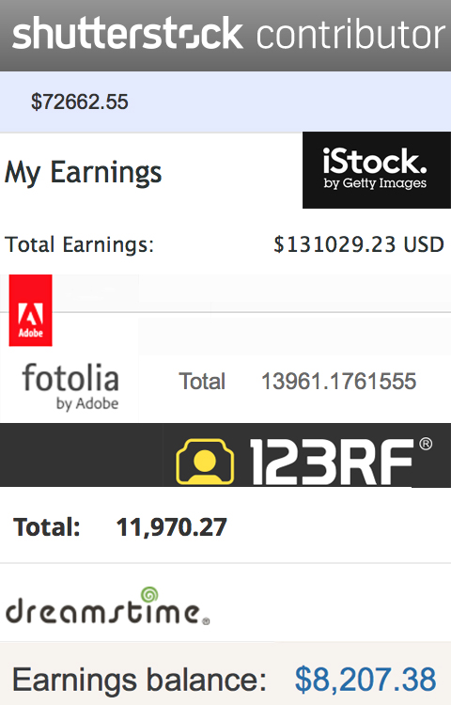Viewport: 451px width, 705px height.
Task: Click the Shutterstock contributor logo
Action: tap(228, 33)
